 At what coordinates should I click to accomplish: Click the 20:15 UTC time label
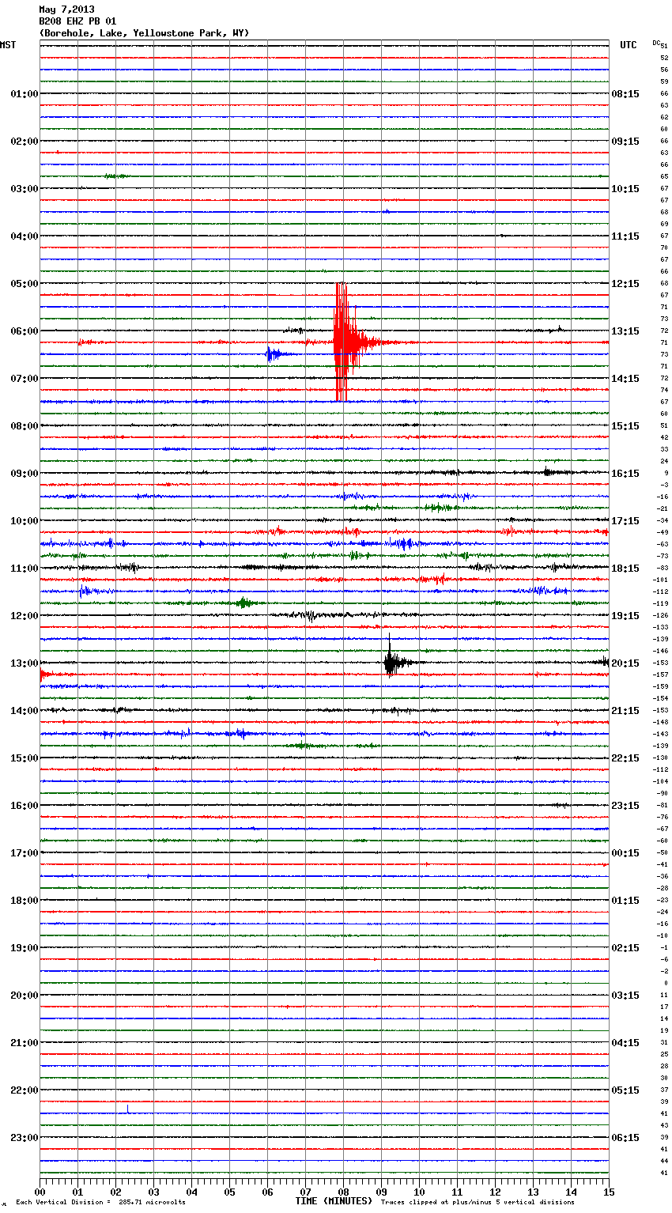coord(625,663)
